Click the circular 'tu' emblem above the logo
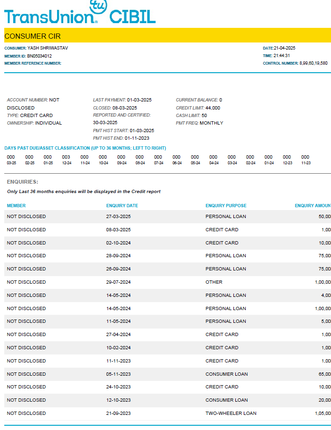This screenshot has height=430, width=331. tap(98, 6)
